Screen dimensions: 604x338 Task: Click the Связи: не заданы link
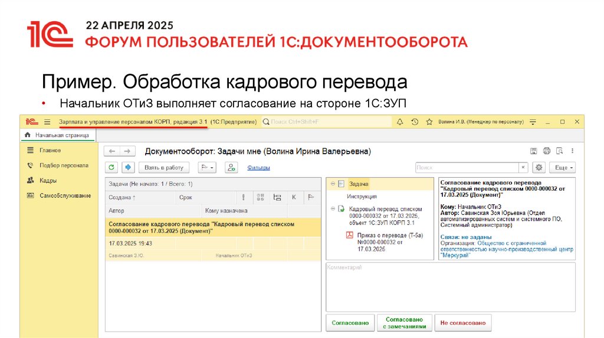tap(466, 237)
